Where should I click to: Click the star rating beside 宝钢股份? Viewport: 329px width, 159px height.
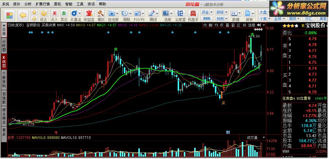click(290, 26)
